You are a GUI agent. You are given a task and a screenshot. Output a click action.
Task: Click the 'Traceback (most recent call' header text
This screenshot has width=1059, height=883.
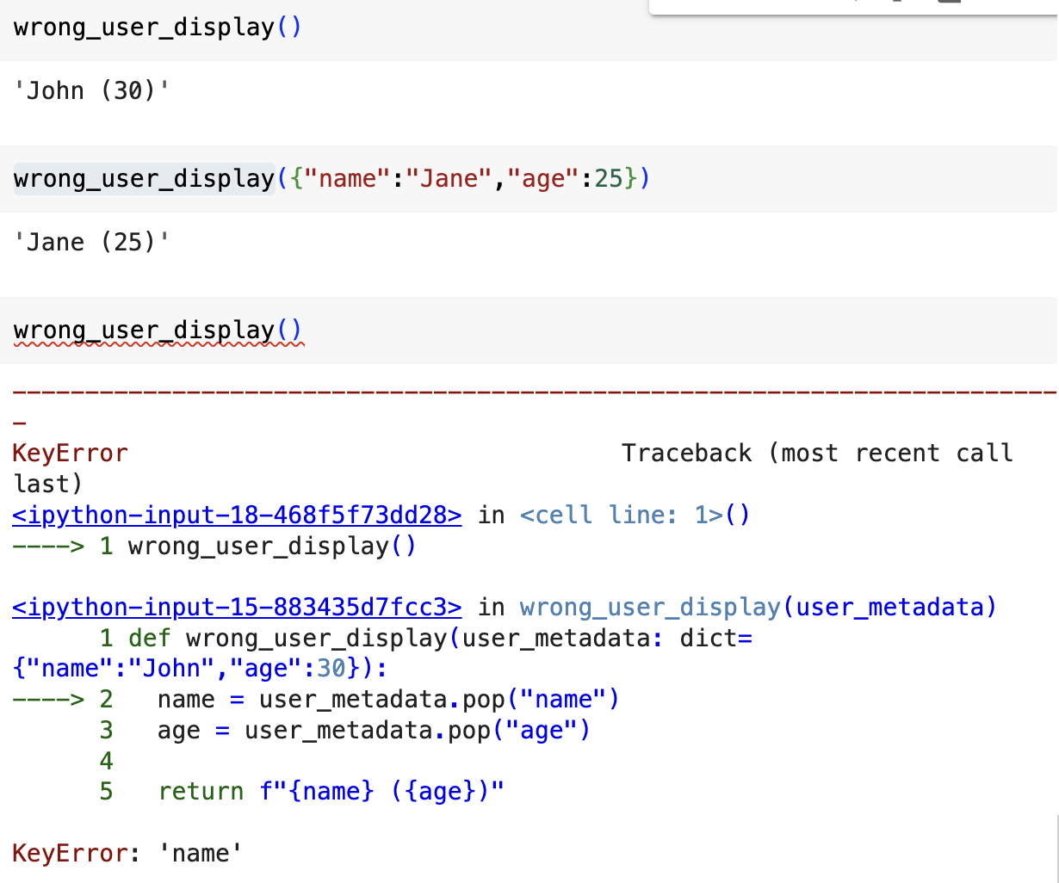click(x=817, y=453)
